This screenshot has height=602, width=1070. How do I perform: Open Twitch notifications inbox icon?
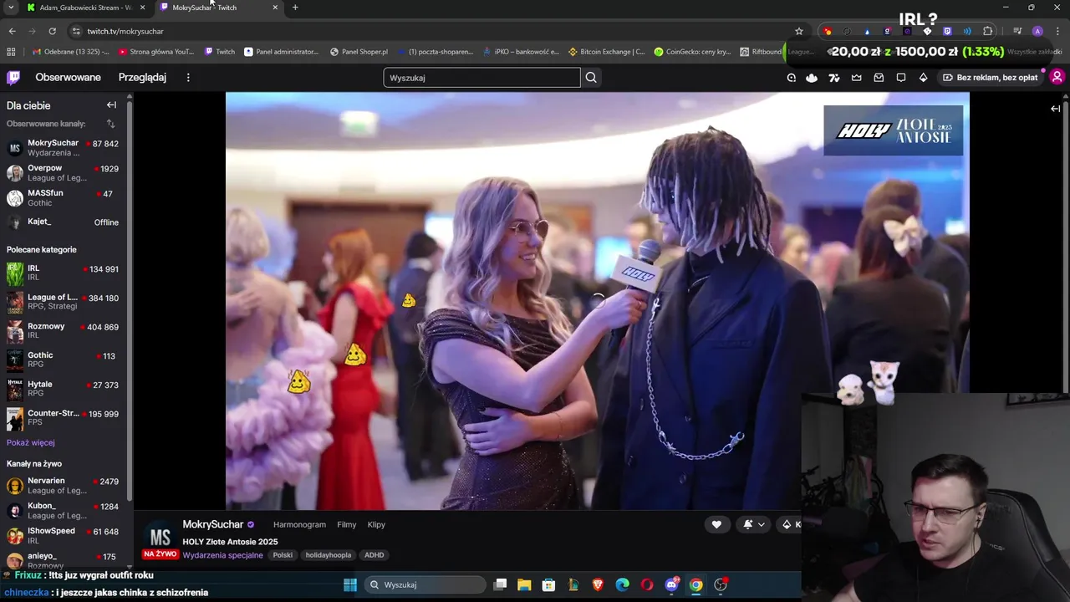click(x=879, y=78)
